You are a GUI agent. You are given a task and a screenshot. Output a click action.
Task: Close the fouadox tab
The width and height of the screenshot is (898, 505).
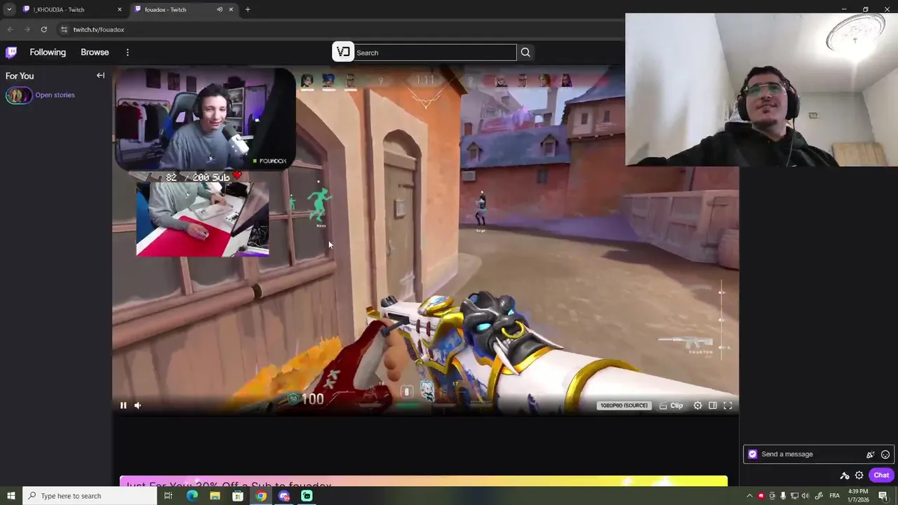click(x=231, y=9)
